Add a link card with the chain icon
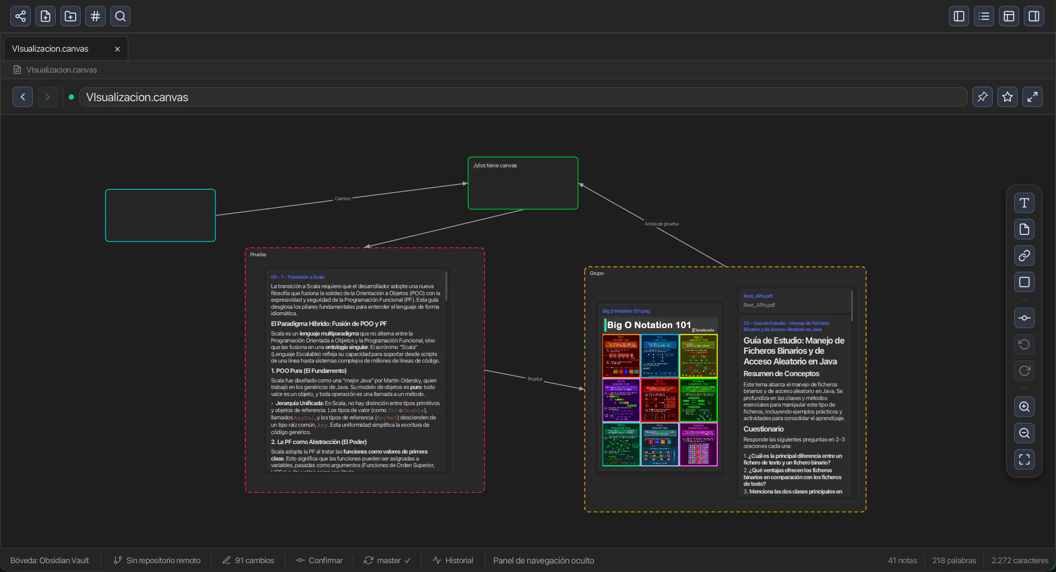Viewport: 1056px width, 572px height. (x=1024, y=256)
